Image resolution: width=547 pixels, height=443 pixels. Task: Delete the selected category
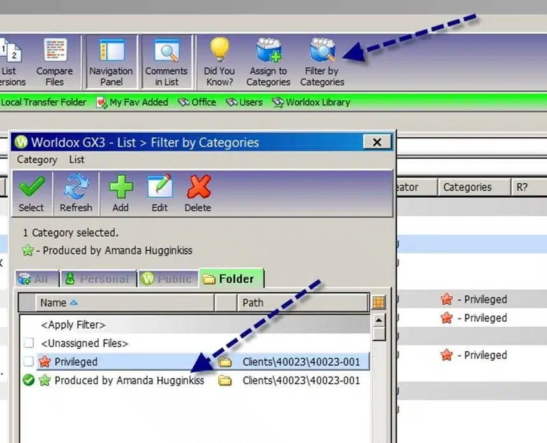point(198,193)
